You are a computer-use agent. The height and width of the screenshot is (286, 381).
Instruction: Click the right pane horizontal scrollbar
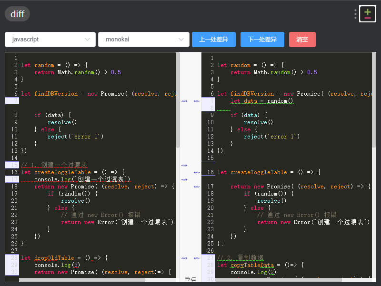(x=279, y=280)
